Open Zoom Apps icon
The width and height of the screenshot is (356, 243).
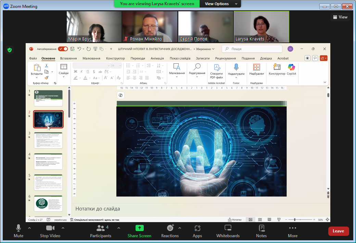[197, 231]
